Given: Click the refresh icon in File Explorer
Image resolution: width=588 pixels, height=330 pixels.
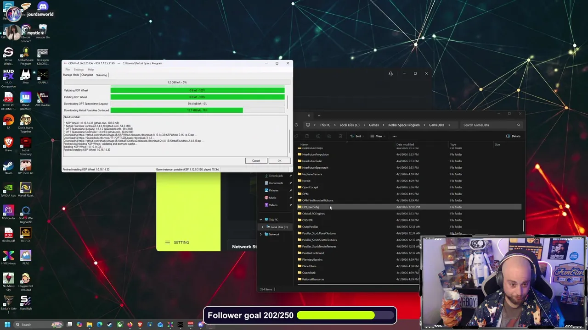Looking at the screenshot, I should click(296, 125).
